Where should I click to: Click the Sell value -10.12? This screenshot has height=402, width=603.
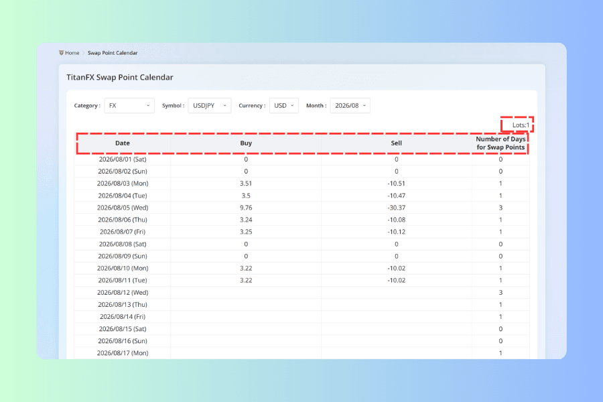(396, 232)
